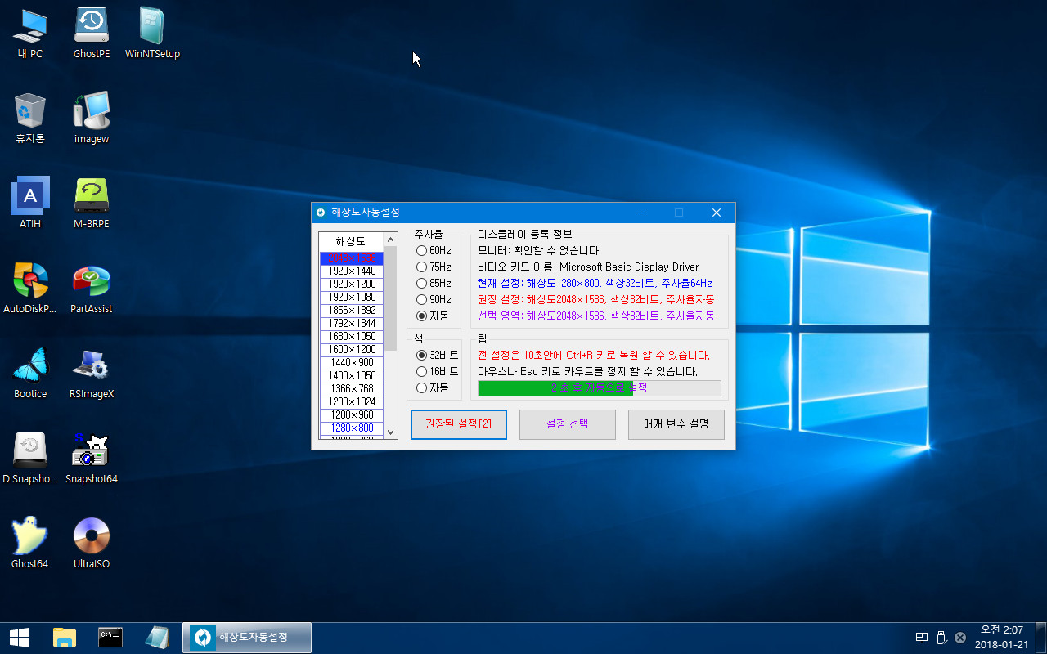Click the gray X tray icon
The height and width of the screenshot is (654, 1047).
[x=960, y=638]
